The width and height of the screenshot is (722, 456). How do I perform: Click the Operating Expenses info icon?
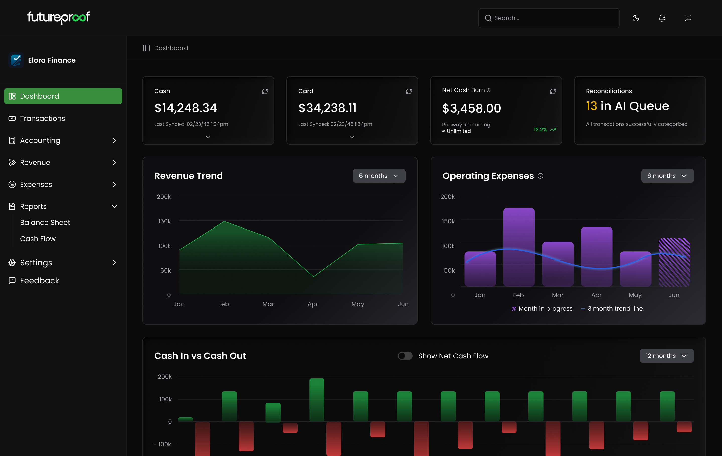[x=540, y=176]
